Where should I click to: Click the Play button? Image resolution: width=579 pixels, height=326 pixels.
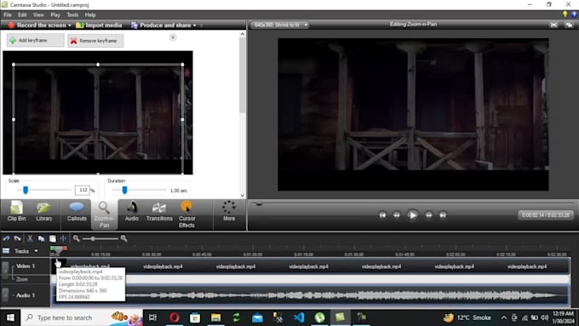point(412,214)
